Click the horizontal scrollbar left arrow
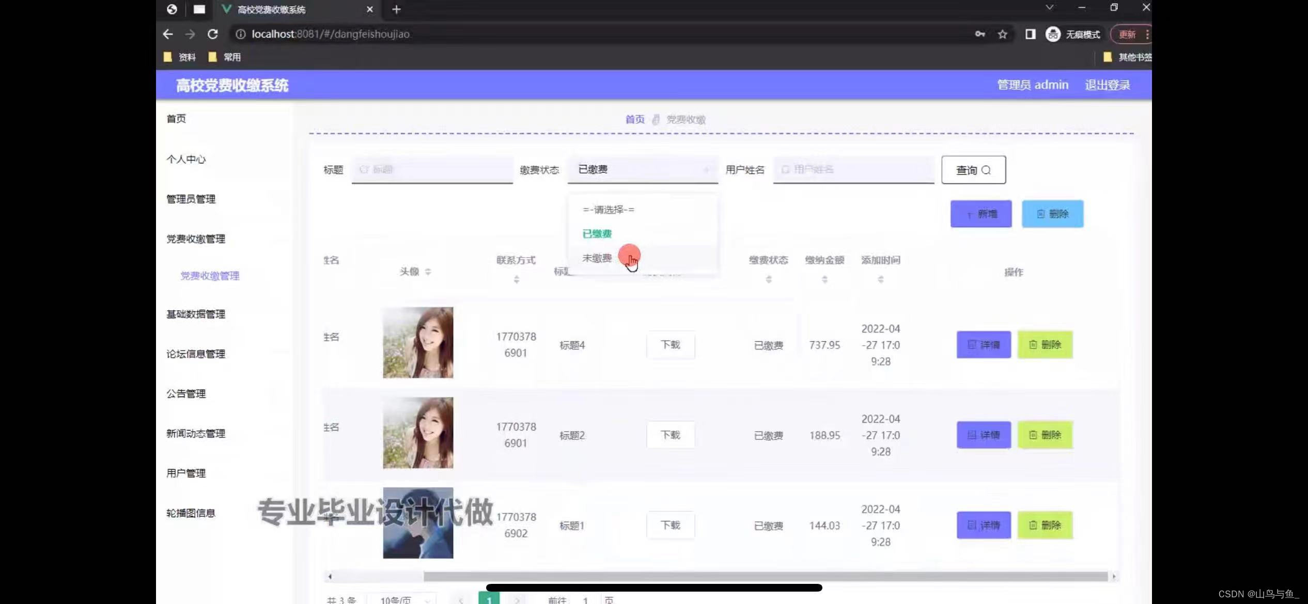 point(330,576)
